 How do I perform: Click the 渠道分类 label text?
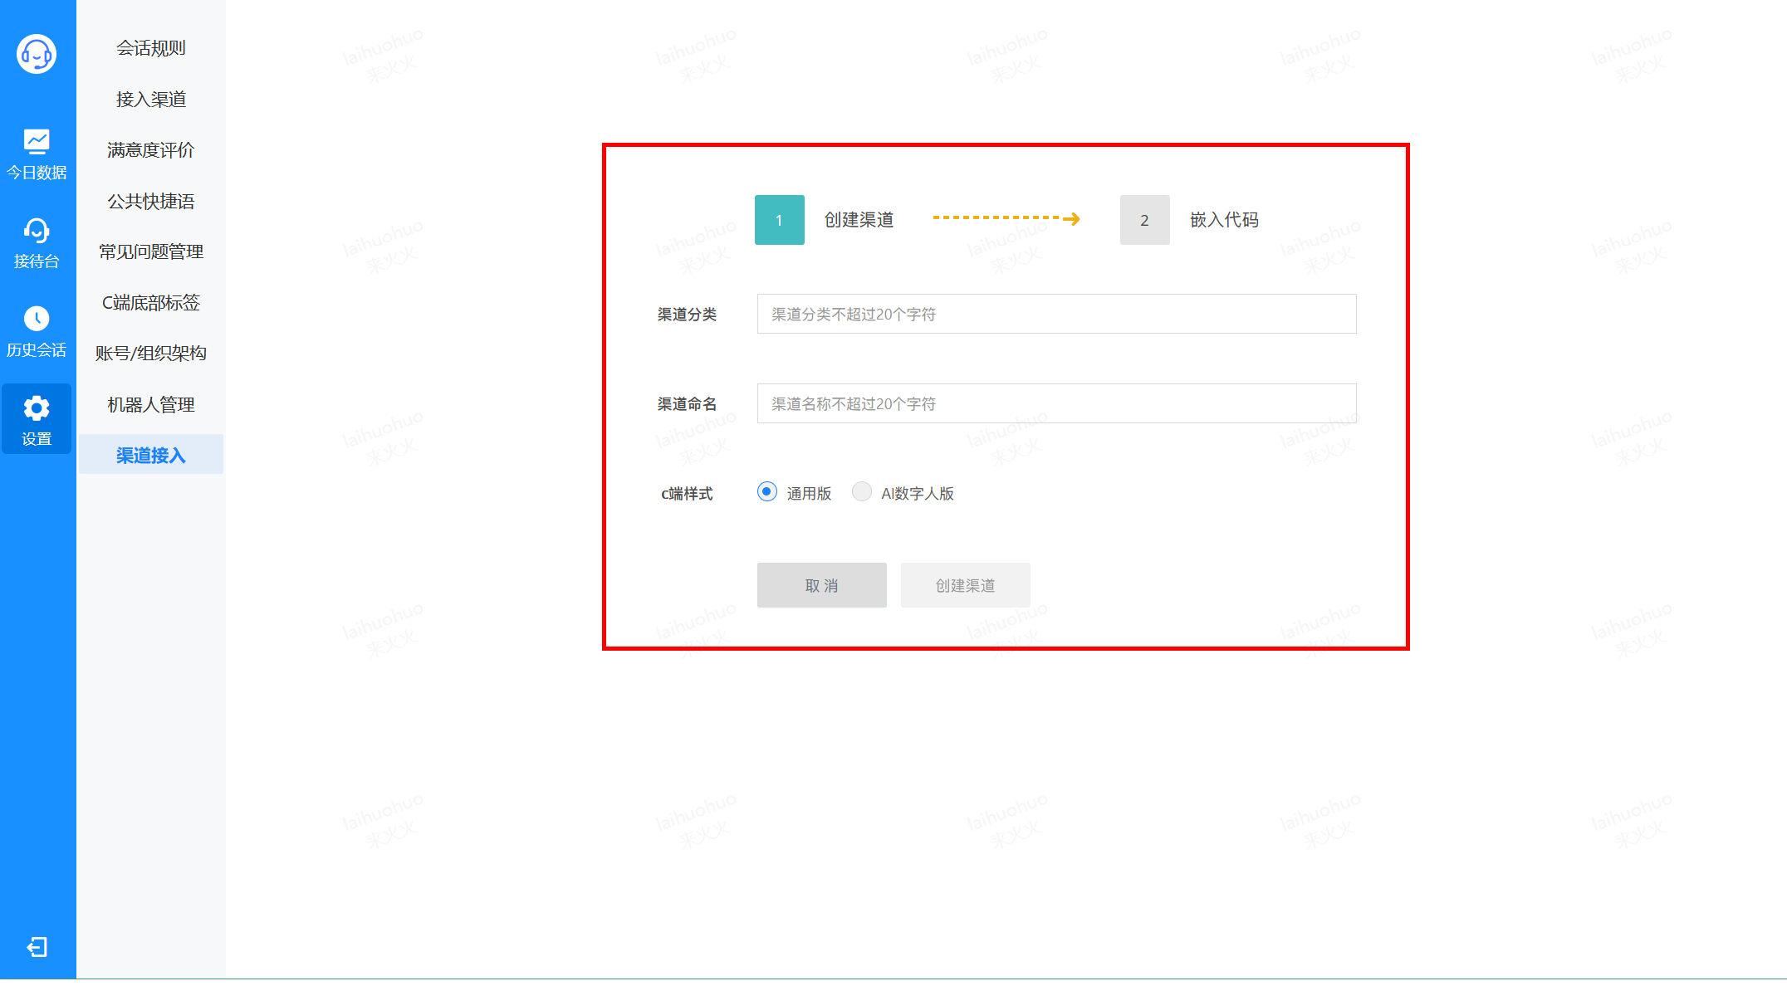click(687, 315)
